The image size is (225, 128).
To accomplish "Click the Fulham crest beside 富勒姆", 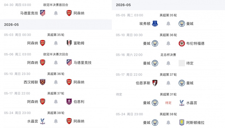I will (69, 43).
